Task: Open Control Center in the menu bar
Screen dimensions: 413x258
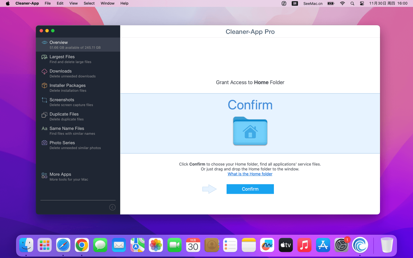Action: point(362,3)
